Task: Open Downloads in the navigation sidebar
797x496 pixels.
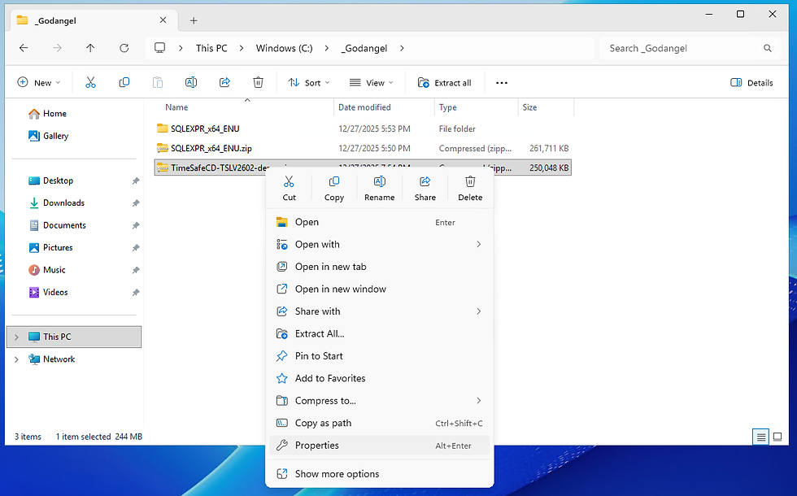Action: (x=63, y=202)
